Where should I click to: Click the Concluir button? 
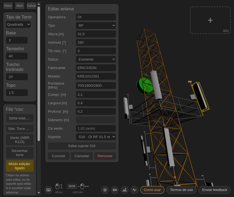[59, 156]
